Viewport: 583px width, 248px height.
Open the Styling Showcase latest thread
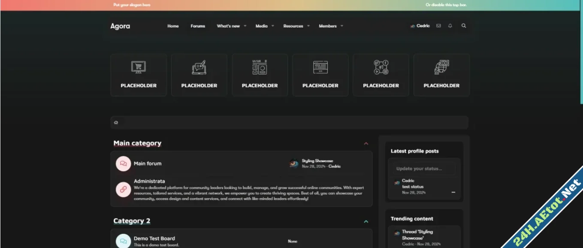click(317, 161)
